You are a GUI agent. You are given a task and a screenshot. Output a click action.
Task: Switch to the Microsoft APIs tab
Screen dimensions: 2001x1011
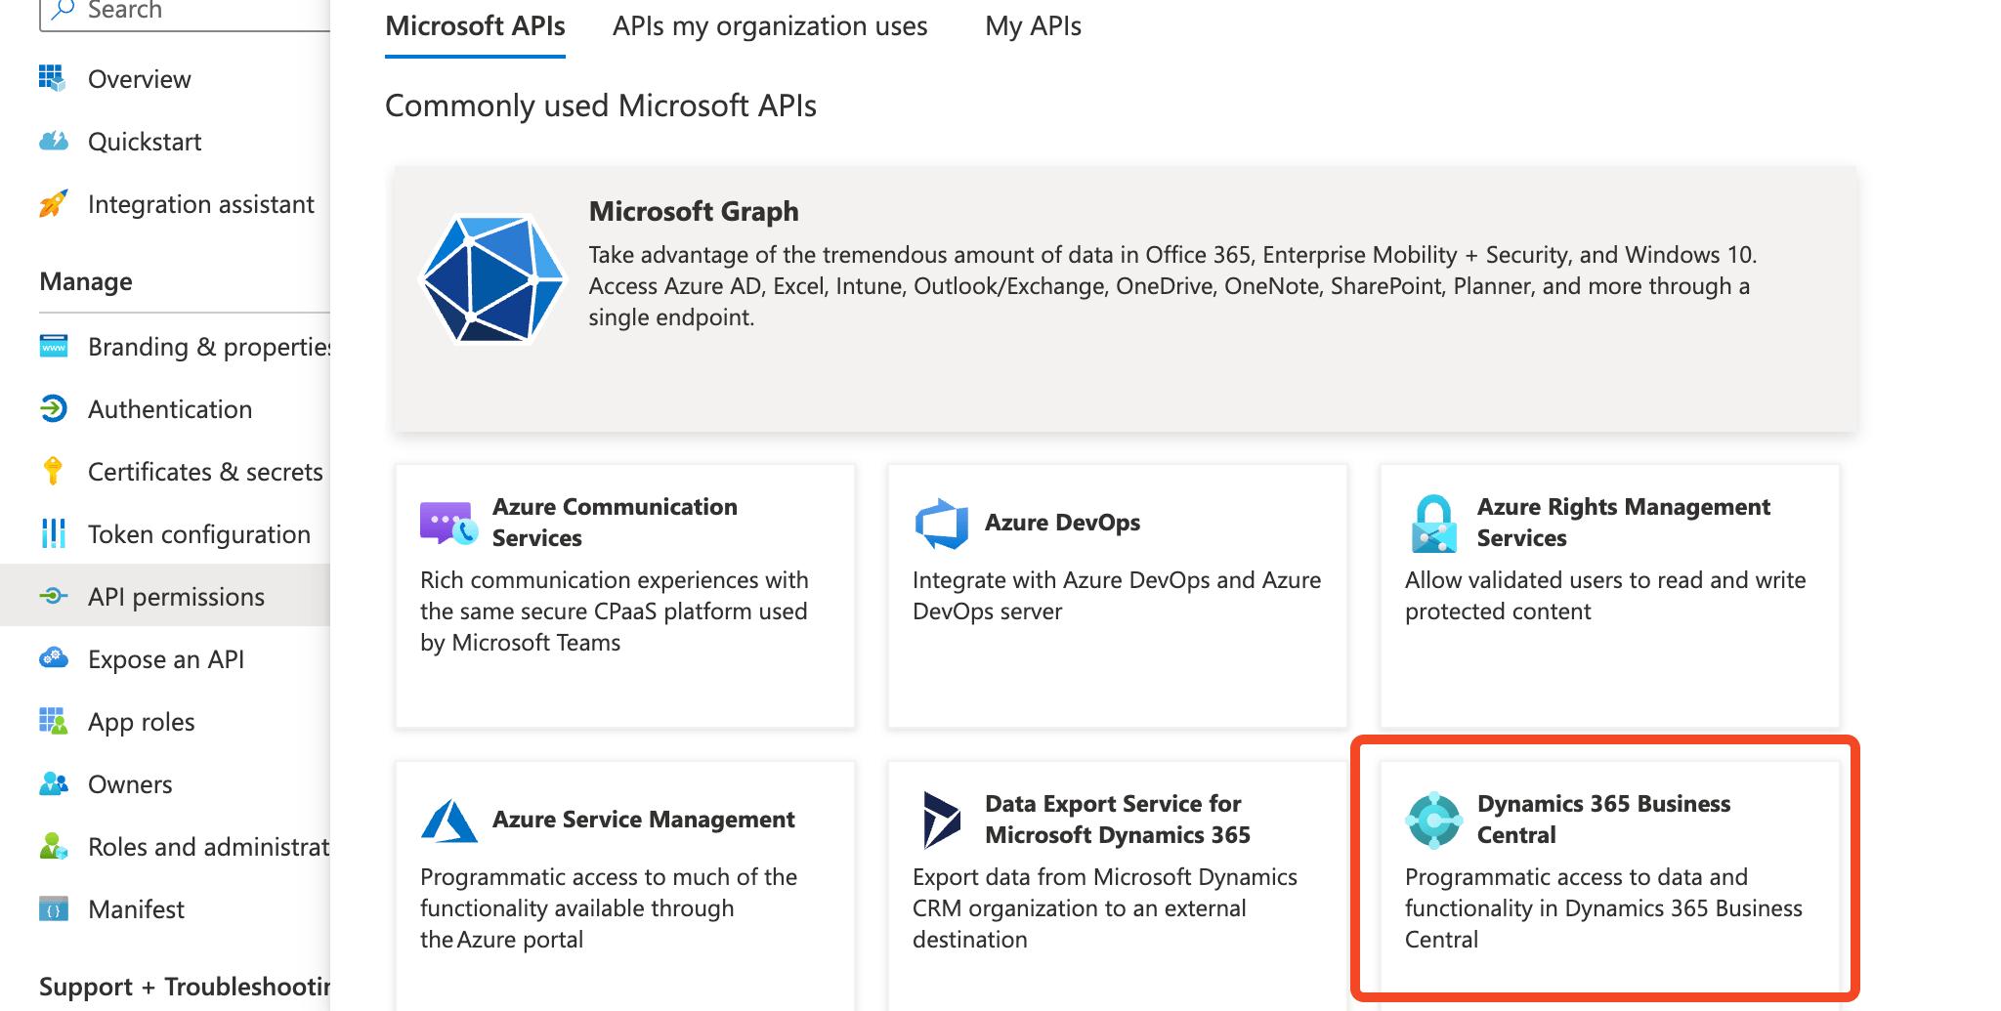pos(475,26)
